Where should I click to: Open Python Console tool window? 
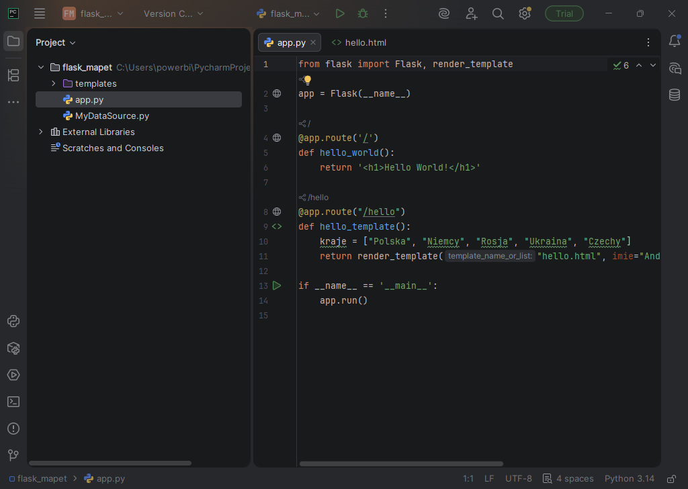13,321
